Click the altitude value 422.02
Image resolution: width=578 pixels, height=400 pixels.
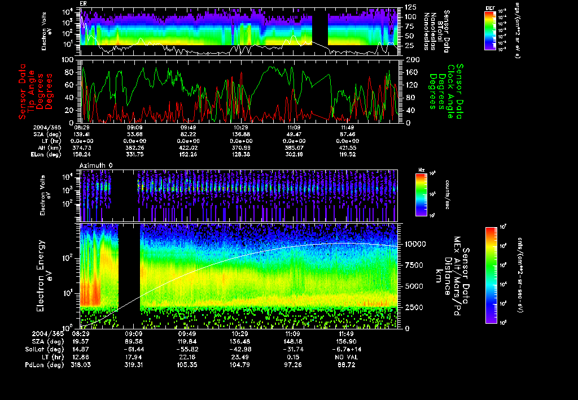[x=188, y=147]
